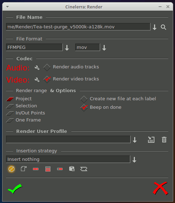Open the file browser magnifier icon
Image resolution: width=175 pixels, height=203 pixels.
[x=163, y=27]
